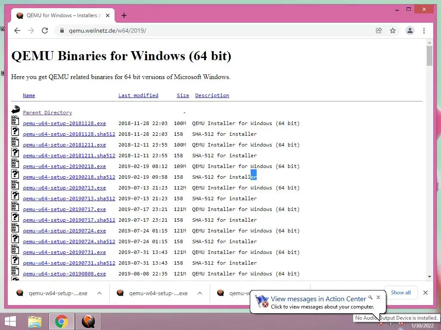Image resolution: width=441 pixels, height=330 pixels.
Task: Click binary file icon beside 20181128.exe
Action: coord(15,120)
